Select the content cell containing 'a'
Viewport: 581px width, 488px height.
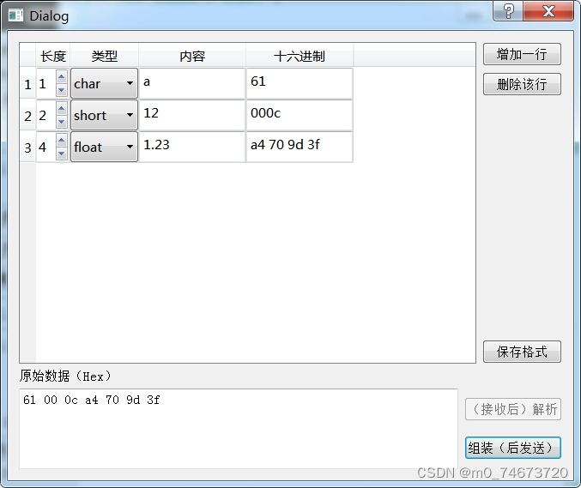192,83
